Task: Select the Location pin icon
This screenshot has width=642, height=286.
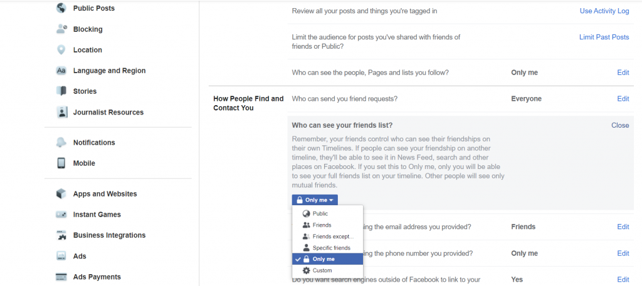Action: (61, 50)
